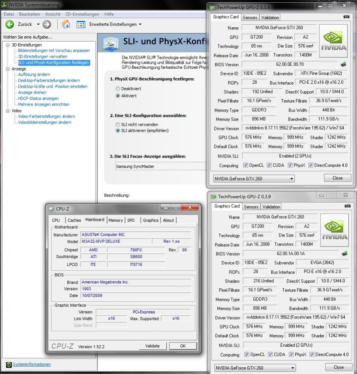This screenshot has height=374, width=357.
Task: Click the OK button in CPU-Z
Action: click(183, 346)
